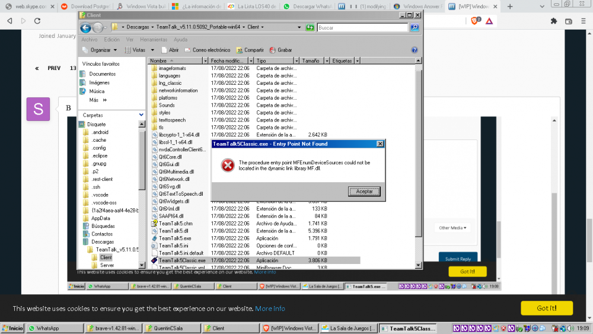Click the Compartir share toolbar icon

[240, 50]
